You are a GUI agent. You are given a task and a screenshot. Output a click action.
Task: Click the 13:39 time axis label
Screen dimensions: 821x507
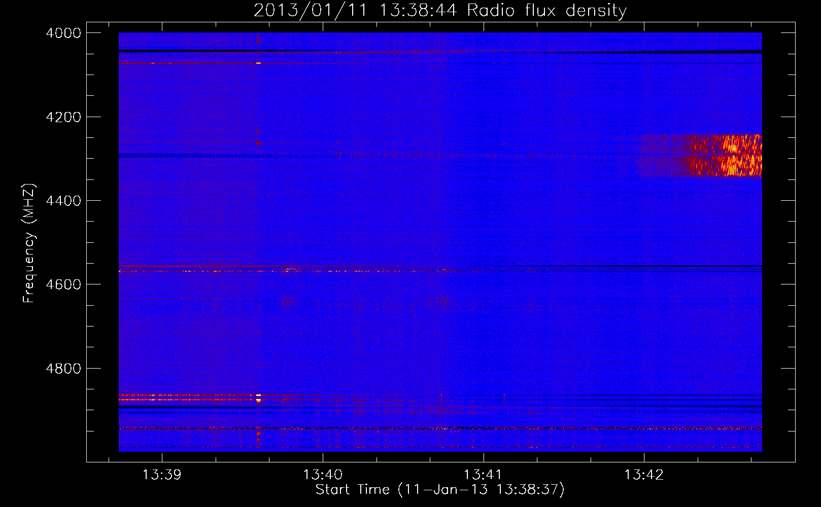(x=162, y=475)
